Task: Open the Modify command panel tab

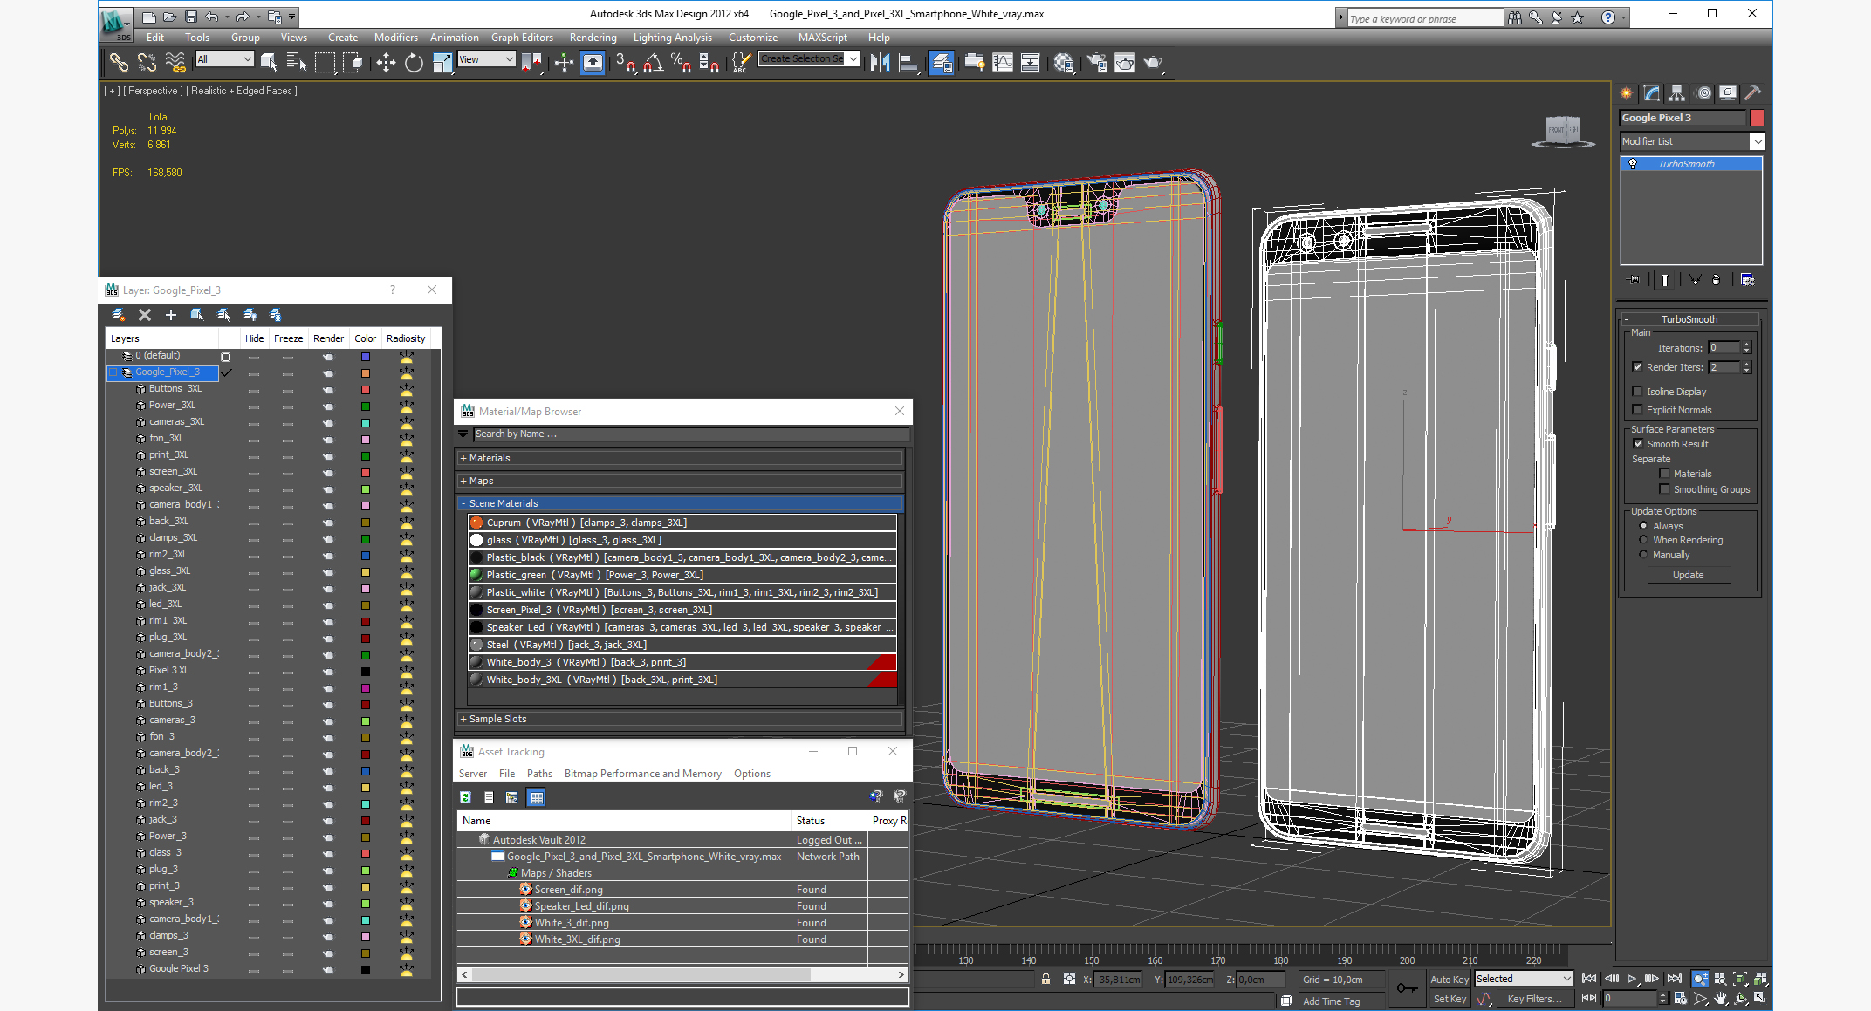Action: pos(1652,93)
